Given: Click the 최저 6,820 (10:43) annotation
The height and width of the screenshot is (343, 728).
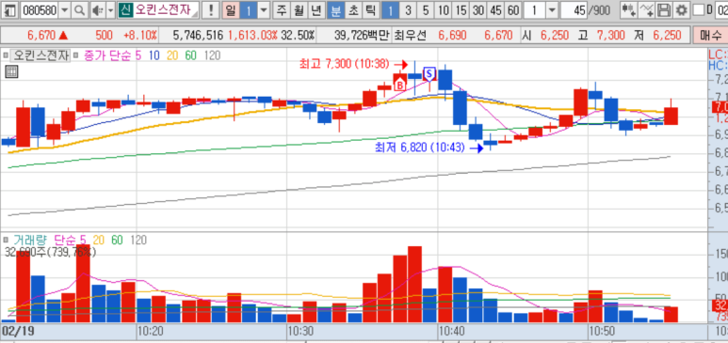Looking at the screenshot, I should coord(420,148).
